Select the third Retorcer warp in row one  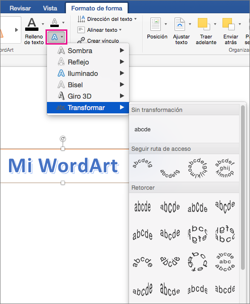point(197,207)
